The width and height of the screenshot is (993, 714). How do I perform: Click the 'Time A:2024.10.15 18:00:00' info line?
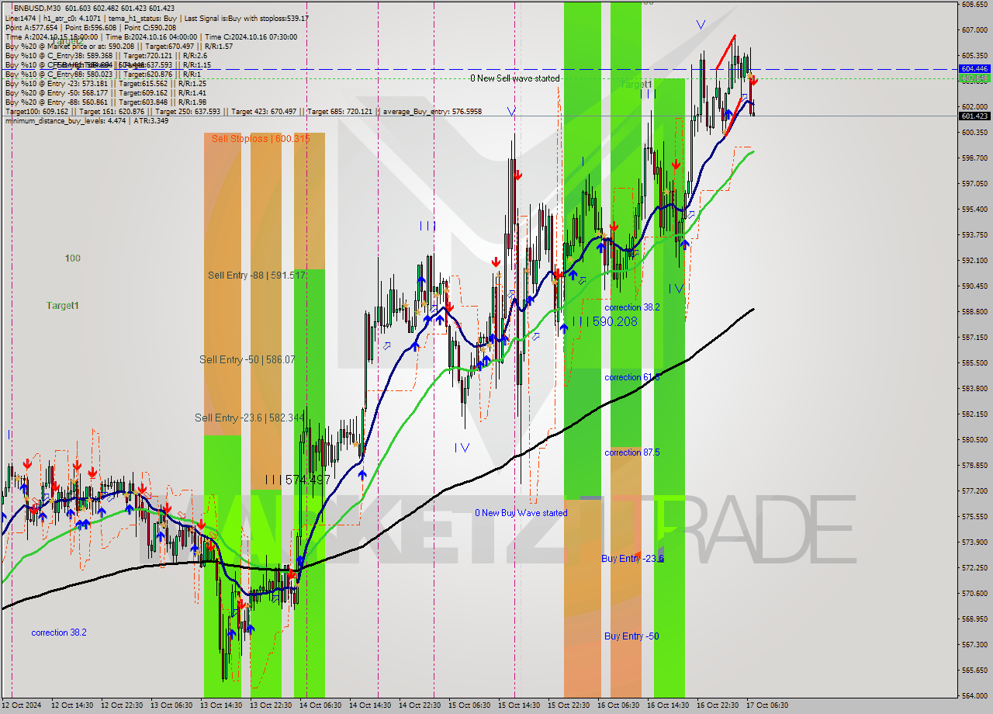coord(151,36)
